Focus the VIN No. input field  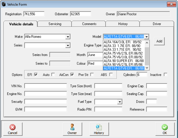[46, 86]
